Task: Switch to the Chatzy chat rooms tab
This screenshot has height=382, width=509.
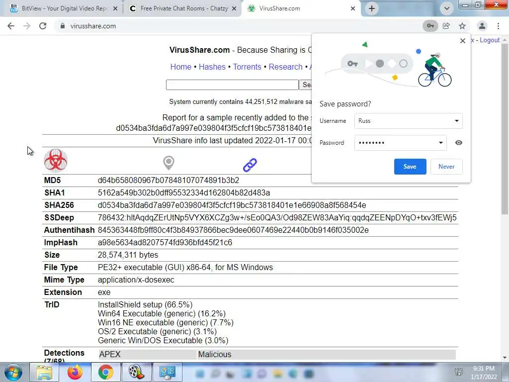Action: [x=182, y=8]
